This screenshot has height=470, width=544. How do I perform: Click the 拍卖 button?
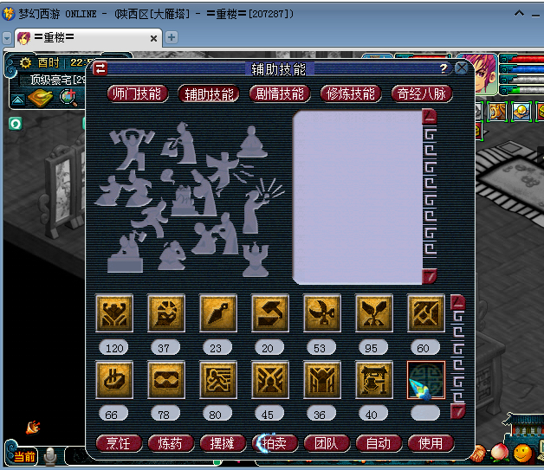pyautogui.click(x=275, y=443)
